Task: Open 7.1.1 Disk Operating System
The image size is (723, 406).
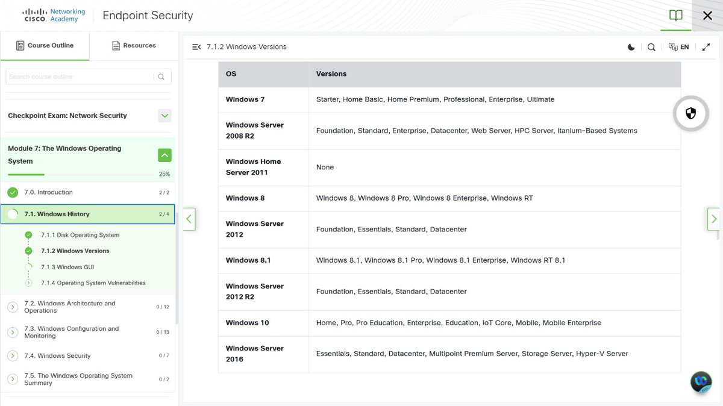Action: [80, 235]
